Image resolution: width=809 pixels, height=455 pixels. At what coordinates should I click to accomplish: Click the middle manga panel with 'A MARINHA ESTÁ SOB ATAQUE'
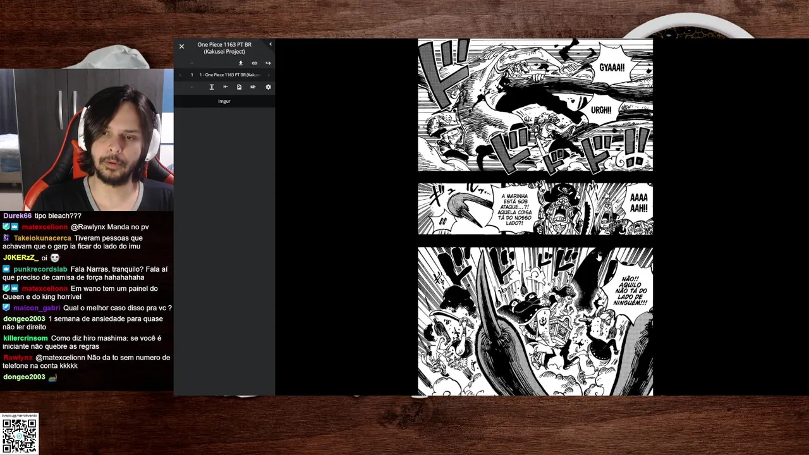pyautogui.click(x=535, y=209)
